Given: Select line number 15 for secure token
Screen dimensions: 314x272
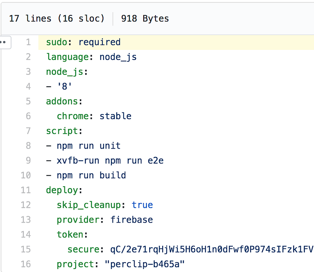Looking at the screenshot, I should (26, 249).
